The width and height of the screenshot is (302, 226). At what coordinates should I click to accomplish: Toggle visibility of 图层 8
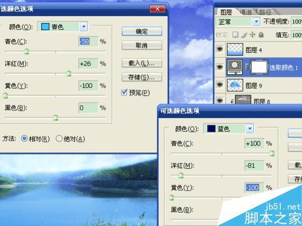(x=220, y=100)
